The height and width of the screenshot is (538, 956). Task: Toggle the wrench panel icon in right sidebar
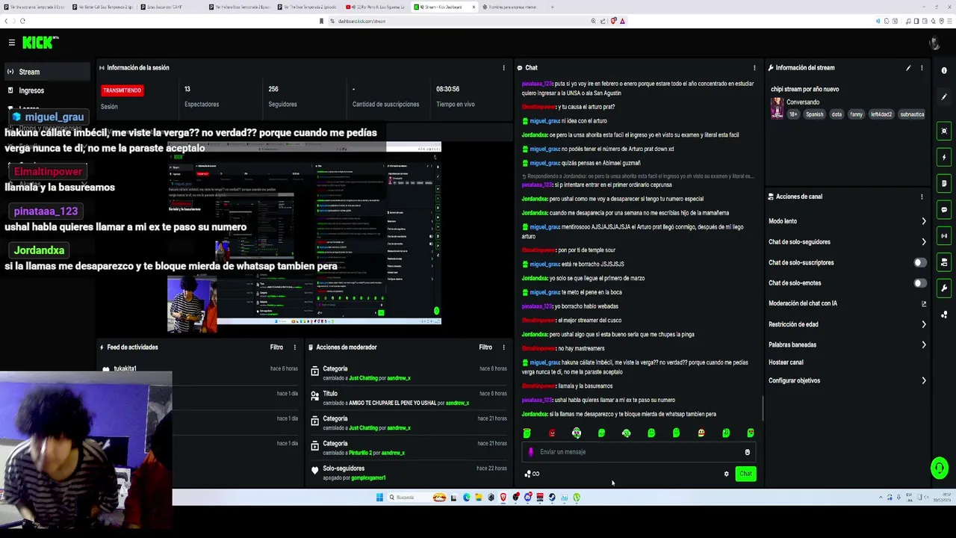tap(945, 288)
